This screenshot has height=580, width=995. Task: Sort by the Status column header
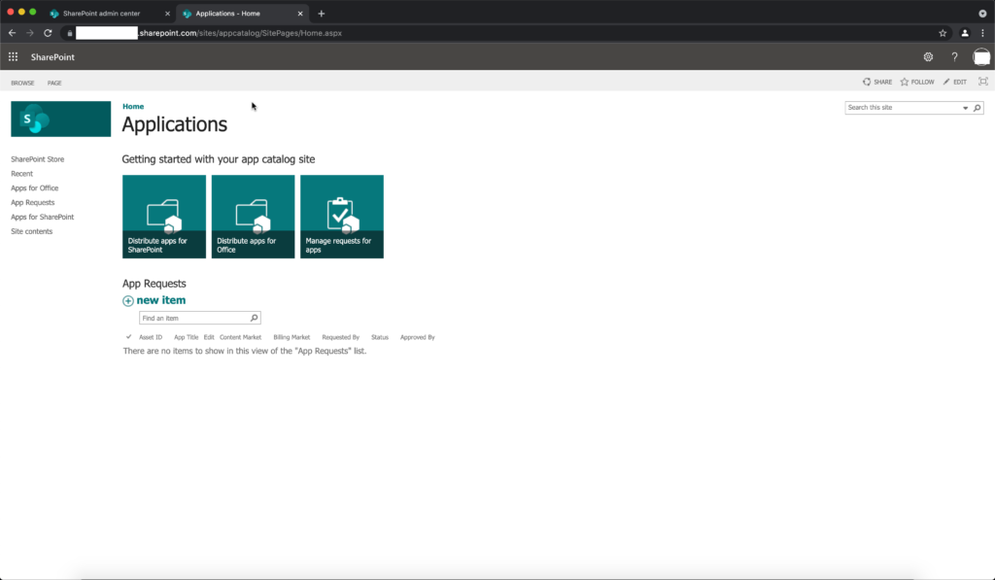(x=380, y=337)
